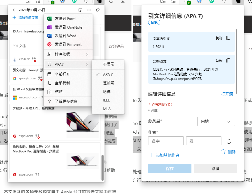Open the 打开源 link

[x=227, y=94]
